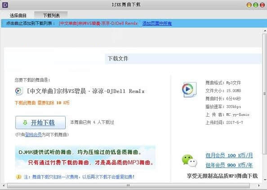This screenshot has width=267, height=190.
Task: Click the 本舞曲已有 4 人下载过 text
Action: point(92,122)
